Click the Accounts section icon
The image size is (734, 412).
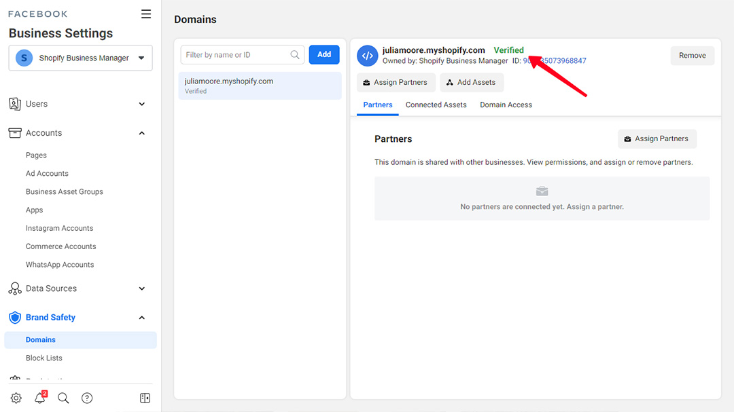14,133
